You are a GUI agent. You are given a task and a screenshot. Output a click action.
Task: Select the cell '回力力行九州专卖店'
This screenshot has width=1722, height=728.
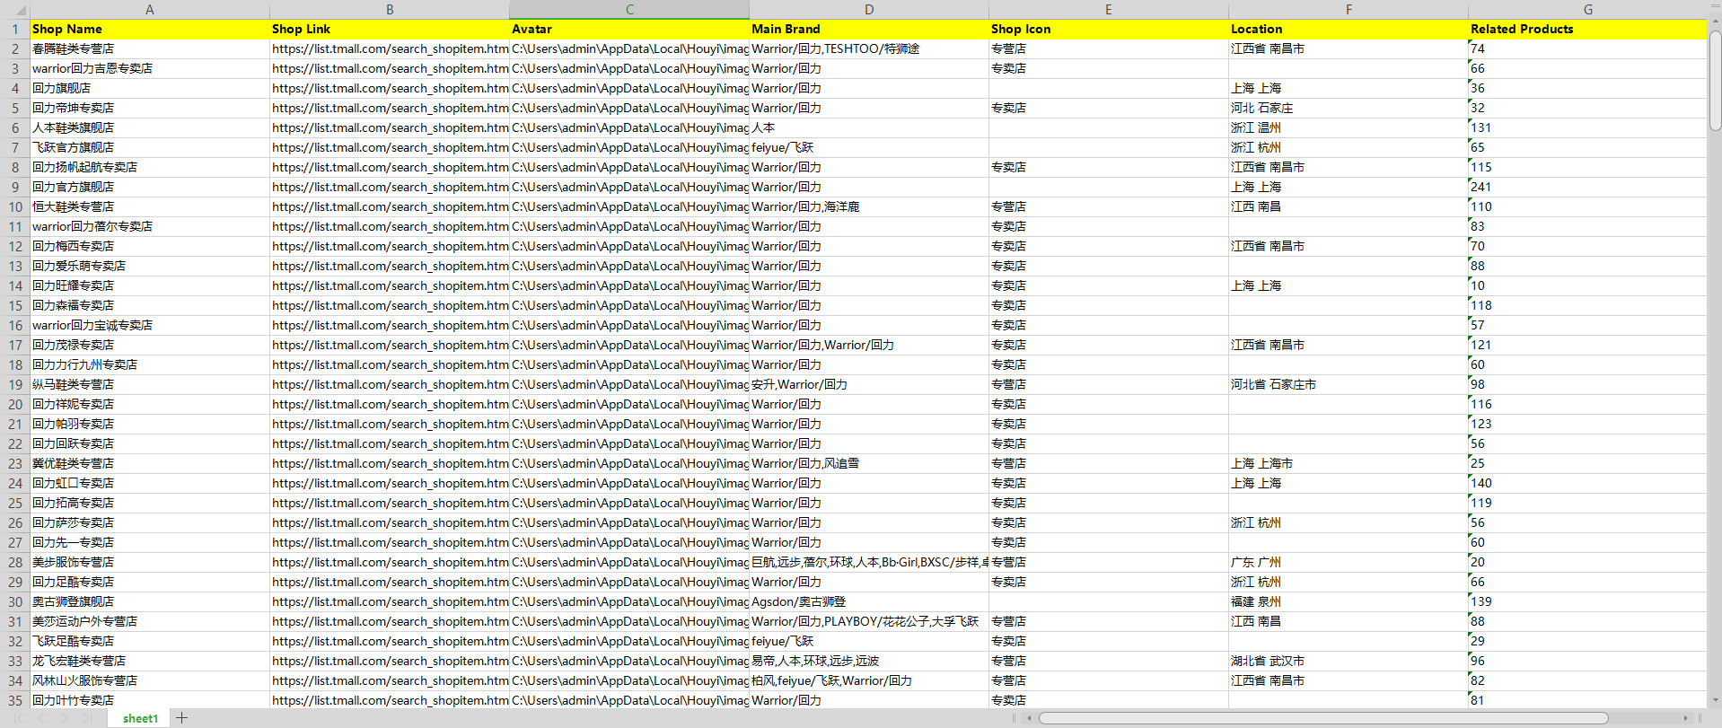[x=150, y=364]
